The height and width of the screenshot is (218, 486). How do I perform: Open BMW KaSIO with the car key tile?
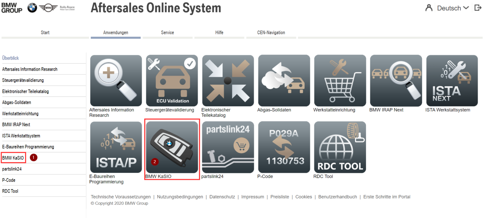[x=172, y=147]
